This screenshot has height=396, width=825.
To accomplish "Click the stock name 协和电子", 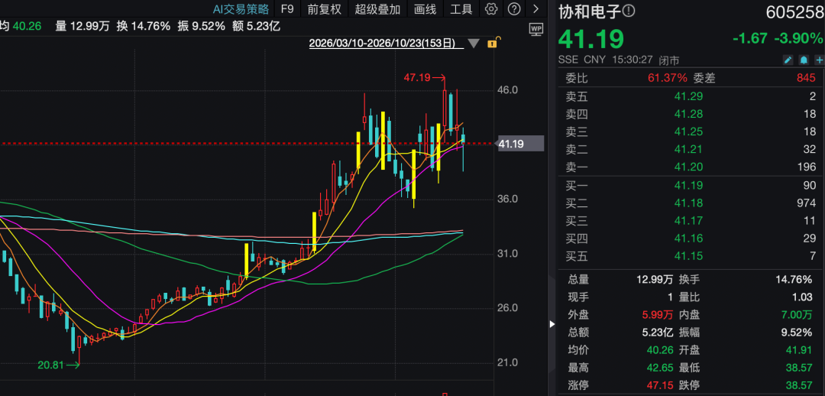I will (x=589, y=11).
